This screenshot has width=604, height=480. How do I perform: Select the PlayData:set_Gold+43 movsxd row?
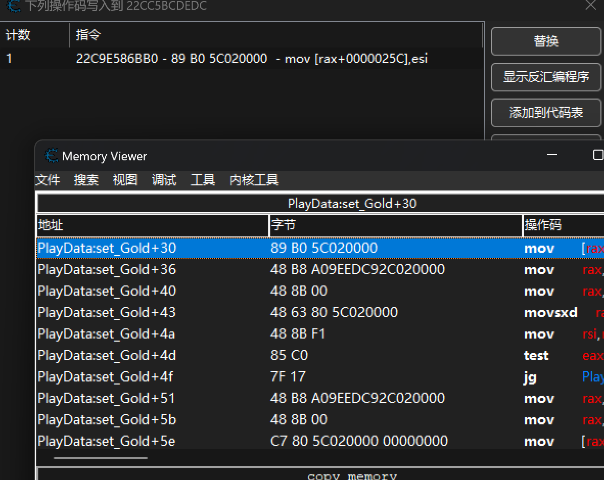tap(320, 312)
